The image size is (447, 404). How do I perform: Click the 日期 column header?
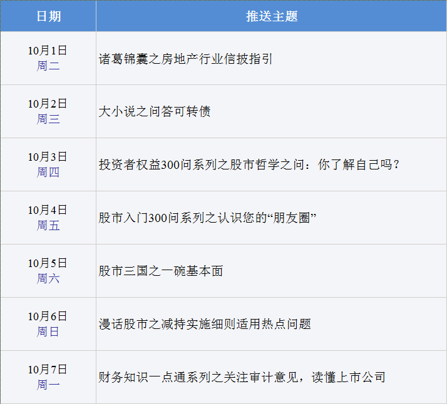(x=48, y=16)
